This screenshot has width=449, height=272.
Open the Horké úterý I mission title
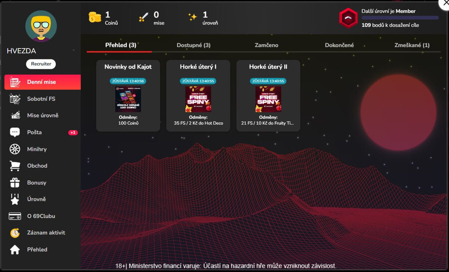pyautogui.click(x=198, y=67)
